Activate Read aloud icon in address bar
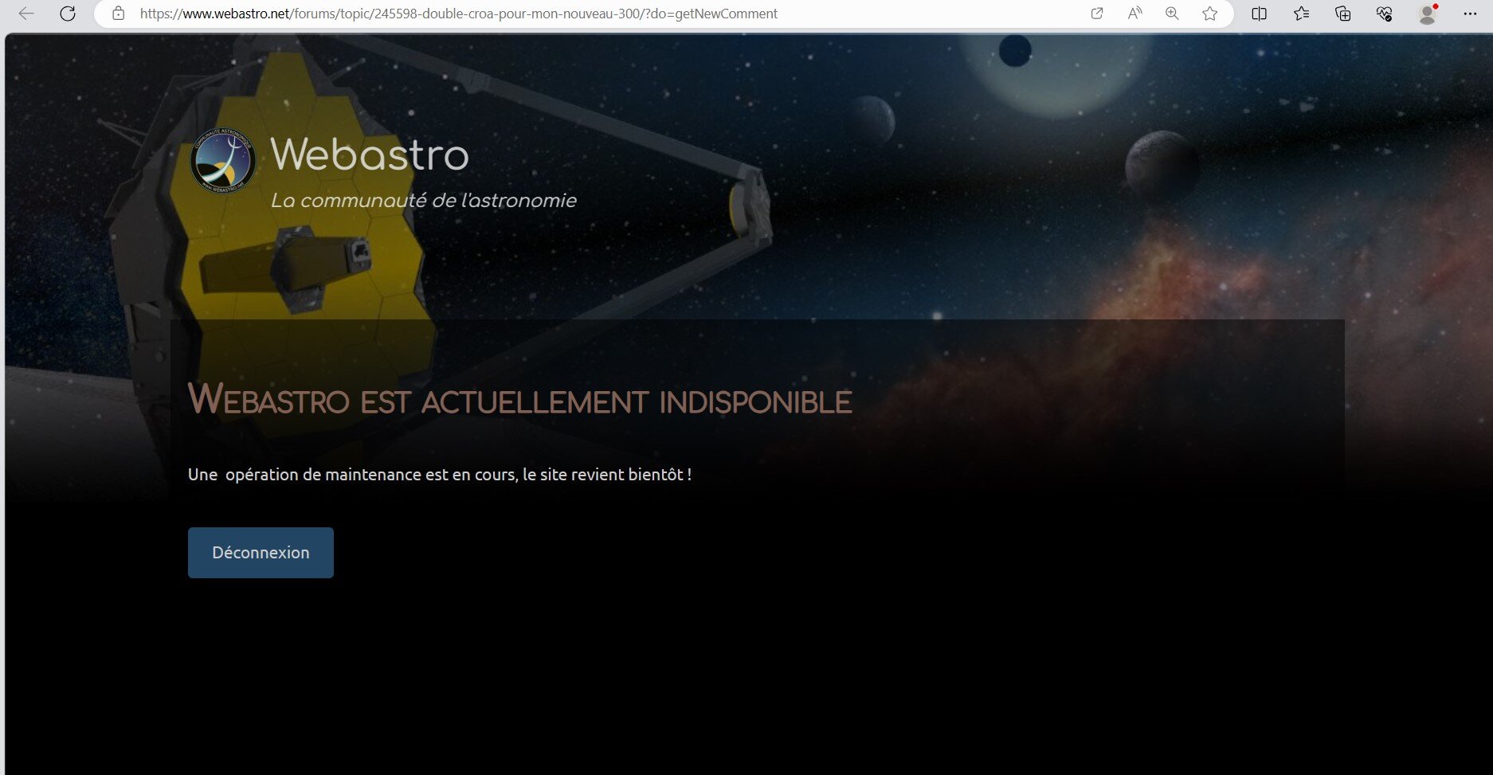 pyautogui.click(x=1135, y=14)
